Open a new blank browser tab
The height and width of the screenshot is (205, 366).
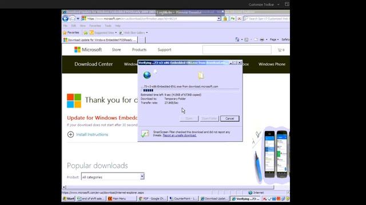point(141,40)
